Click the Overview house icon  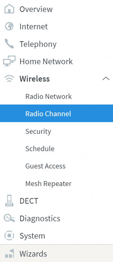(x=9, y=9)
